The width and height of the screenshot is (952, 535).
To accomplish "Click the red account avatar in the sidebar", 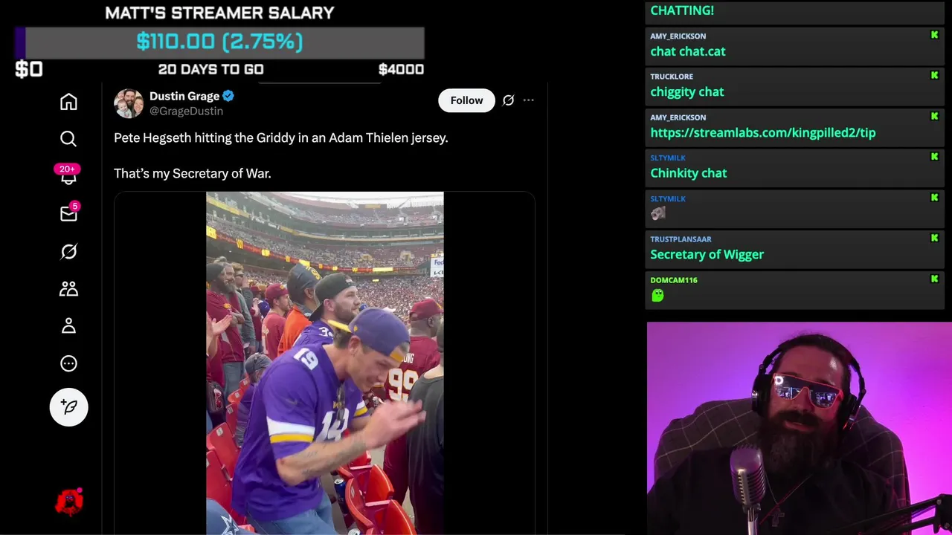I will click(x=69, y=502).
